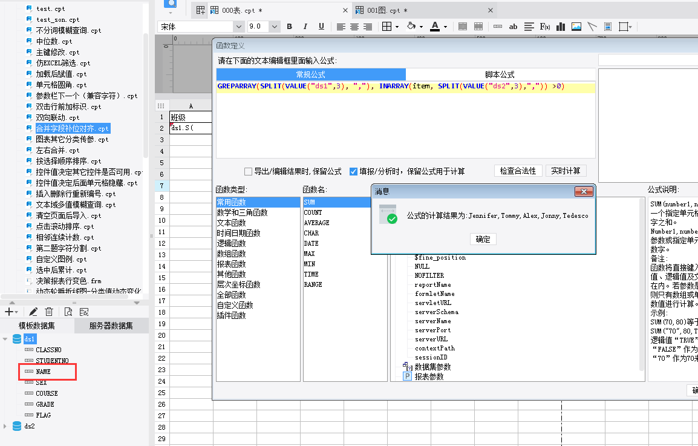
Task: Expand the 数据集参数 node
Action: tap(432, 367)
